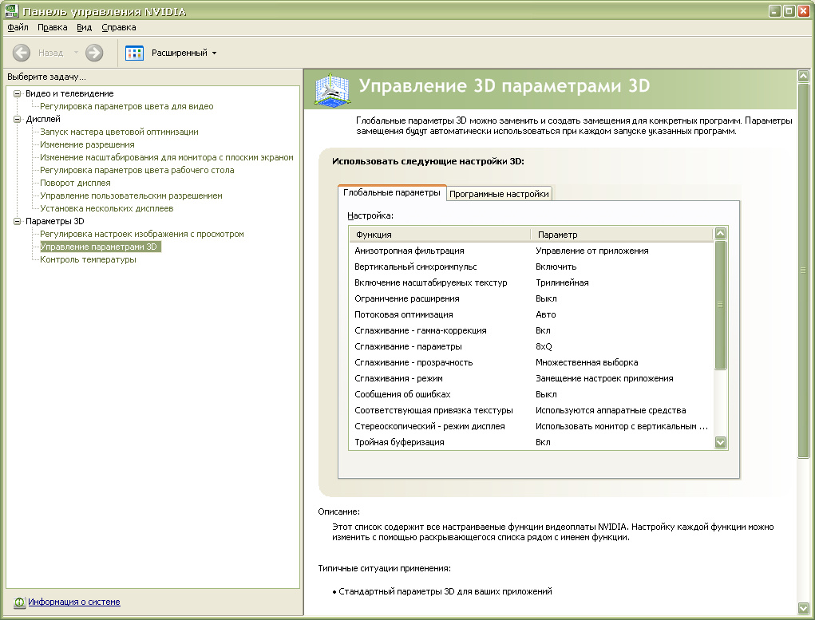Select Изменение масштабирования для монитора с плоским экраном

pyautogui.click(x=167, y=157)
